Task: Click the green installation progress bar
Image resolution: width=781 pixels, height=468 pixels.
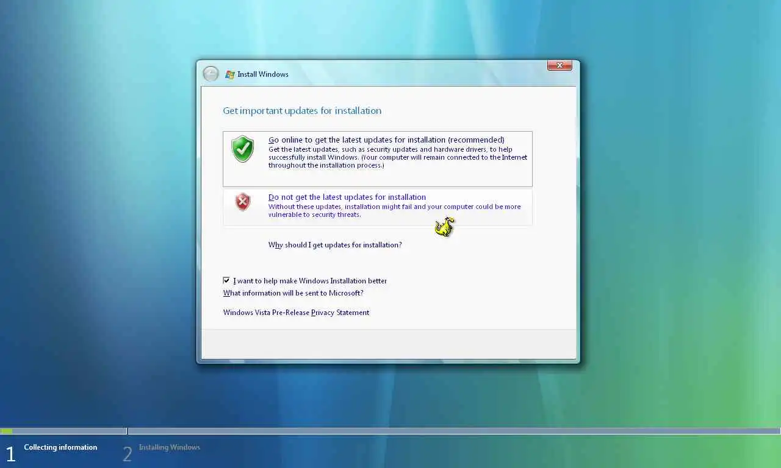Action: (6, 431)
